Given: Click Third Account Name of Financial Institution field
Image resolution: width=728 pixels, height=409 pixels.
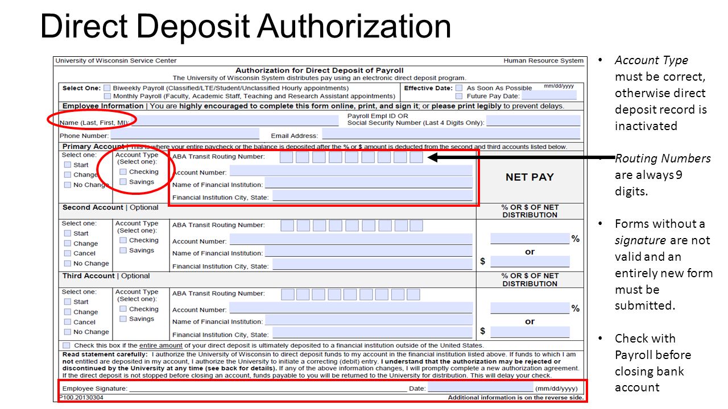Looking at the screenshot, I should 369,320.
